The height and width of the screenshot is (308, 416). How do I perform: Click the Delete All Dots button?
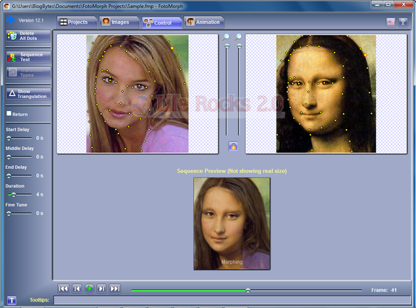click(28, 36)
